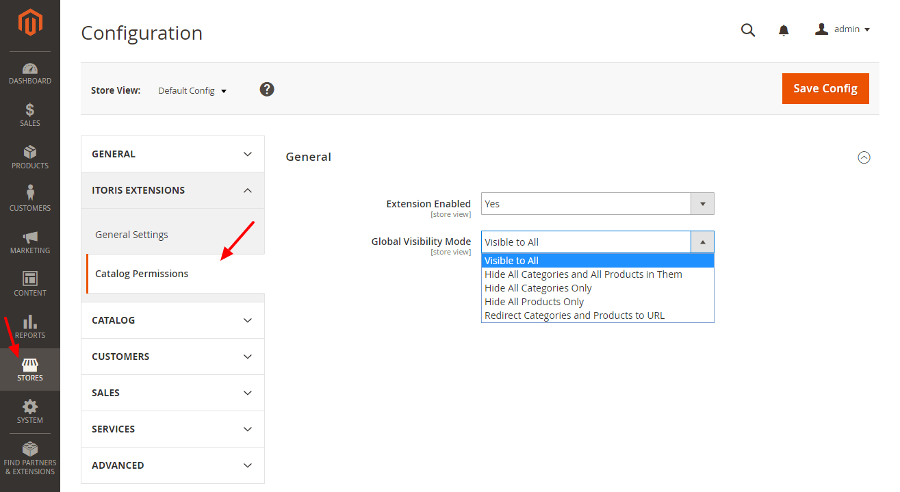Collapse the General section circle toggle
The height and width of the screenshot is (492, 900).
[864, 157]
